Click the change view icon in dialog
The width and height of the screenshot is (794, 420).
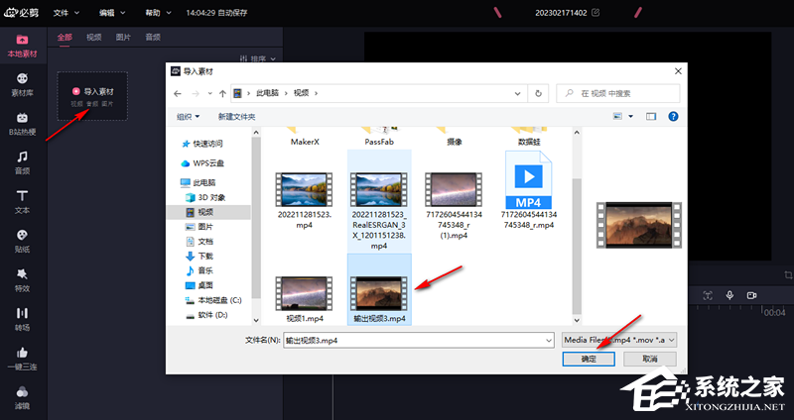click(617, 116)
